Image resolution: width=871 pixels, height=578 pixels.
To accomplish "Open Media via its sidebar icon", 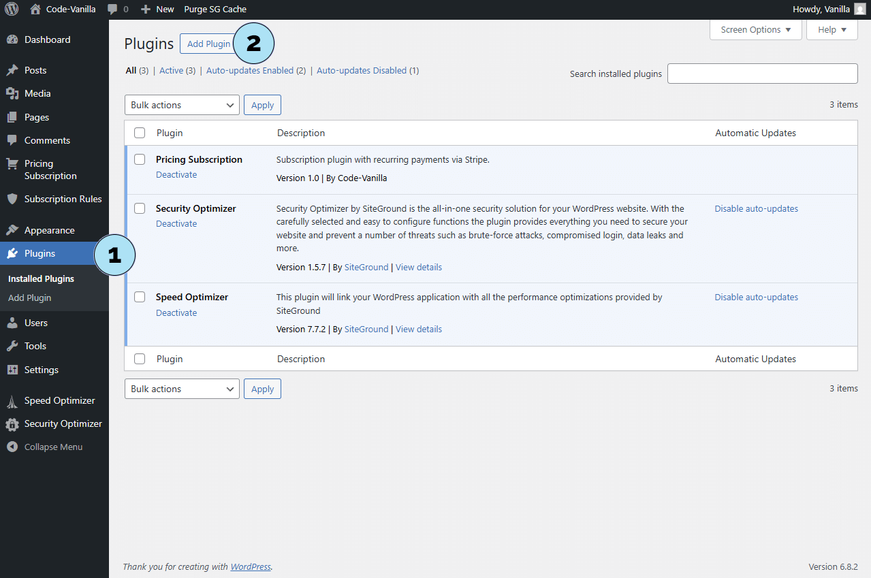I will 12,94.
